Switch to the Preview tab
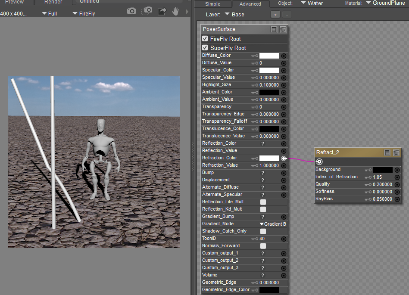The width and height of the screenshot is (409, 295). [x=14, y=2]
